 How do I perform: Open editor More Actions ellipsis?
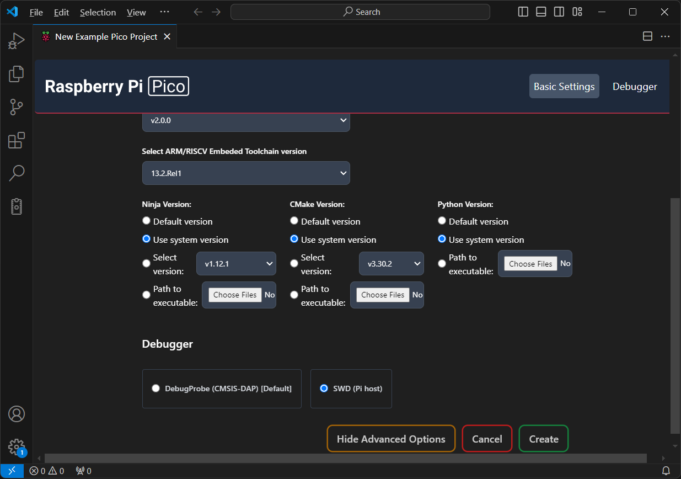pyautogui.click(x=666, y=36)
